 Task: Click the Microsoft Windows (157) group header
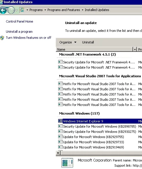[79, 113]
